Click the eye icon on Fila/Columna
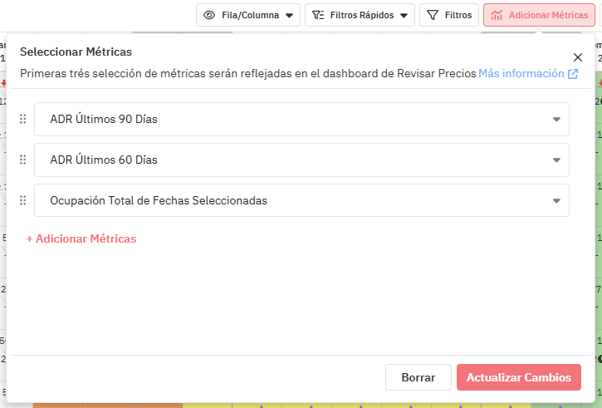Screen dimensions: 602x408 click(209, 15)
